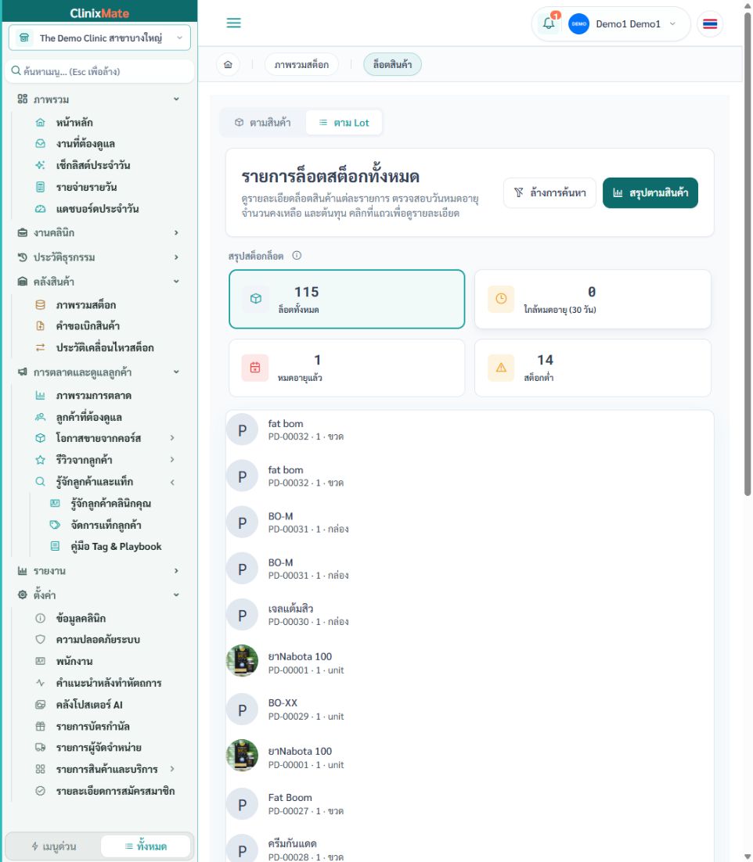Click the menu search field

coord(99,71)
